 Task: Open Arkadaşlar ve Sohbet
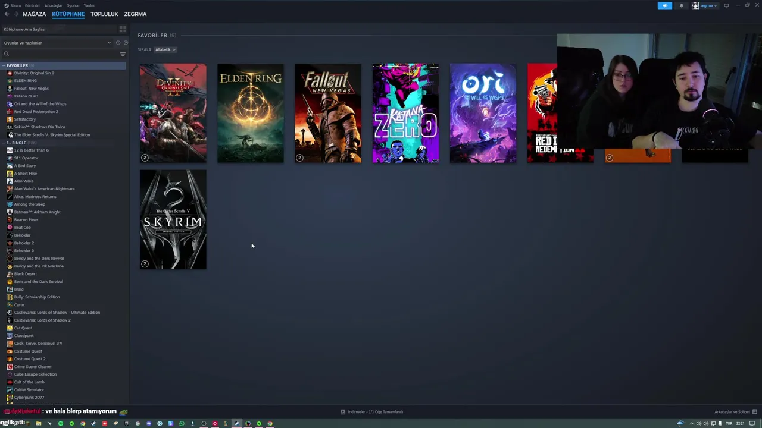tap(736, 412)
